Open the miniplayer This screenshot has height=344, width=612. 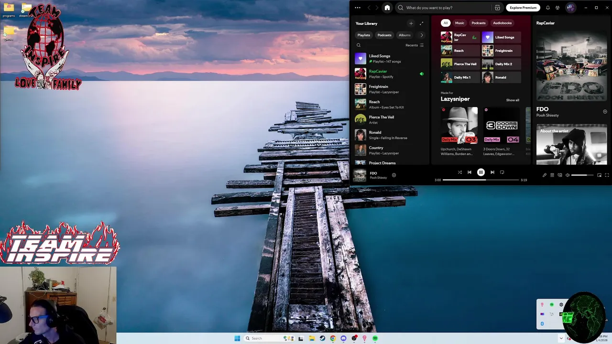click(599, 175)
